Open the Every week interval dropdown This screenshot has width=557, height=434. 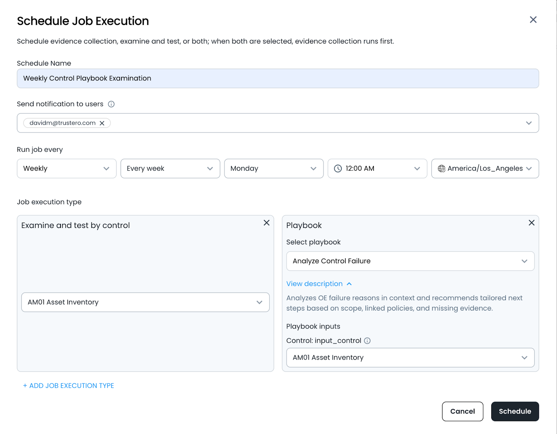[x=170, y=169]
